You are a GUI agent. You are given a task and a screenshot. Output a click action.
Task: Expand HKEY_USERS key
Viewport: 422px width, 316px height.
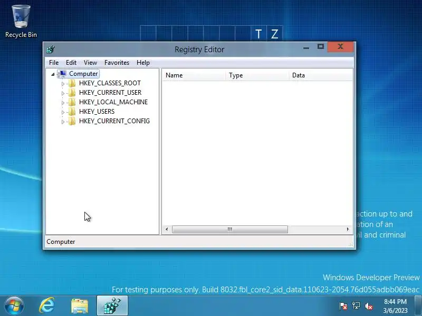click(63, 112)
